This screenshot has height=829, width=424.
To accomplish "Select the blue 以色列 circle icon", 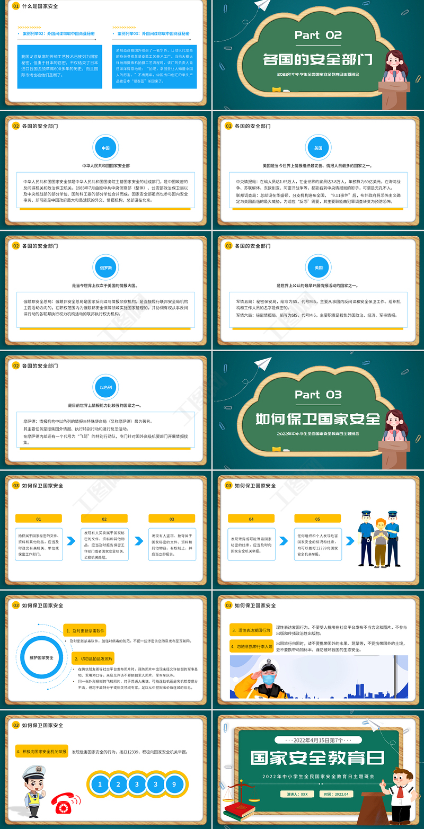I will (x=105, y=388).
